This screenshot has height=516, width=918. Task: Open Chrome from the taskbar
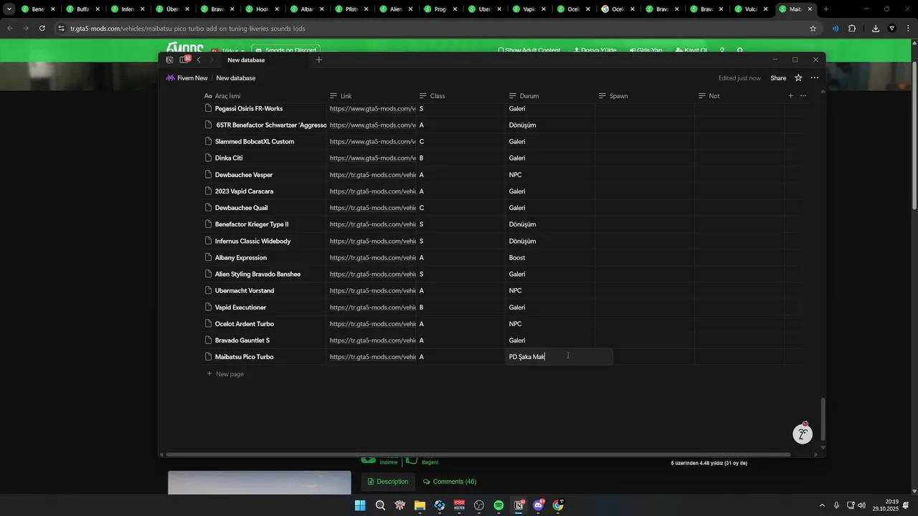559,505
